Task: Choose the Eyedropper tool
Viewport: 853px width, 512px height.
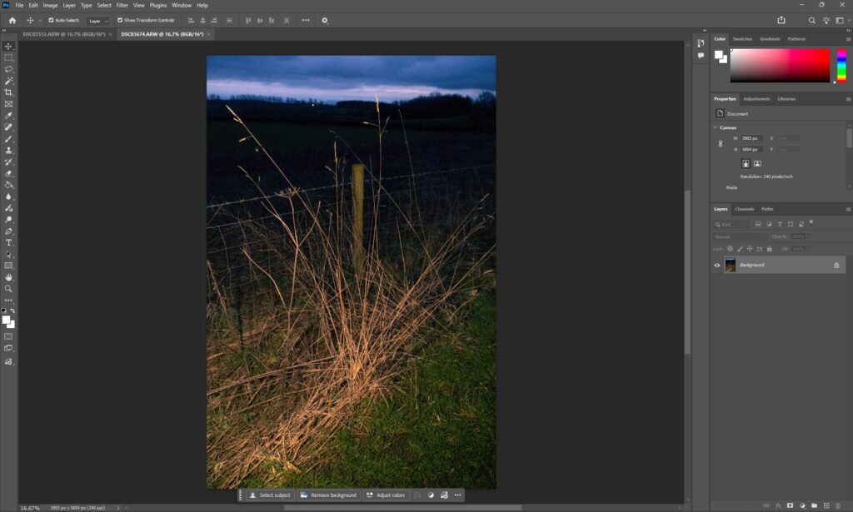Action: [x=8, y=116]
